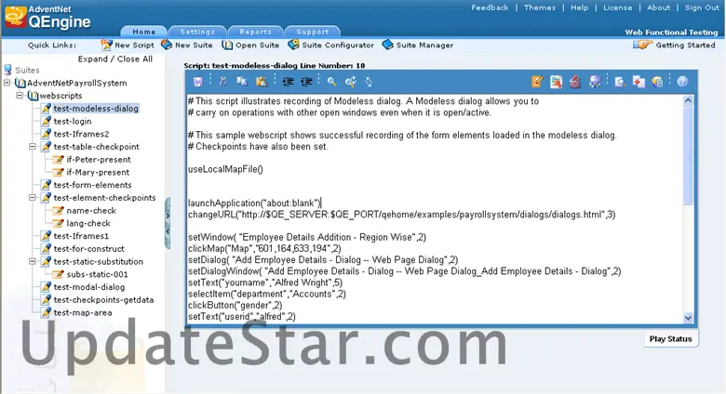Click the New Script quick link icon
726x394 pixels.
point(106,45)
